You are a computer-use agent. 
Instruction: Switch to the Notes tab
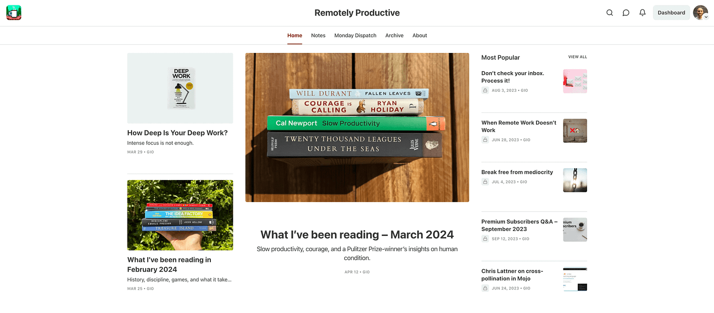(x=318, y=35)
